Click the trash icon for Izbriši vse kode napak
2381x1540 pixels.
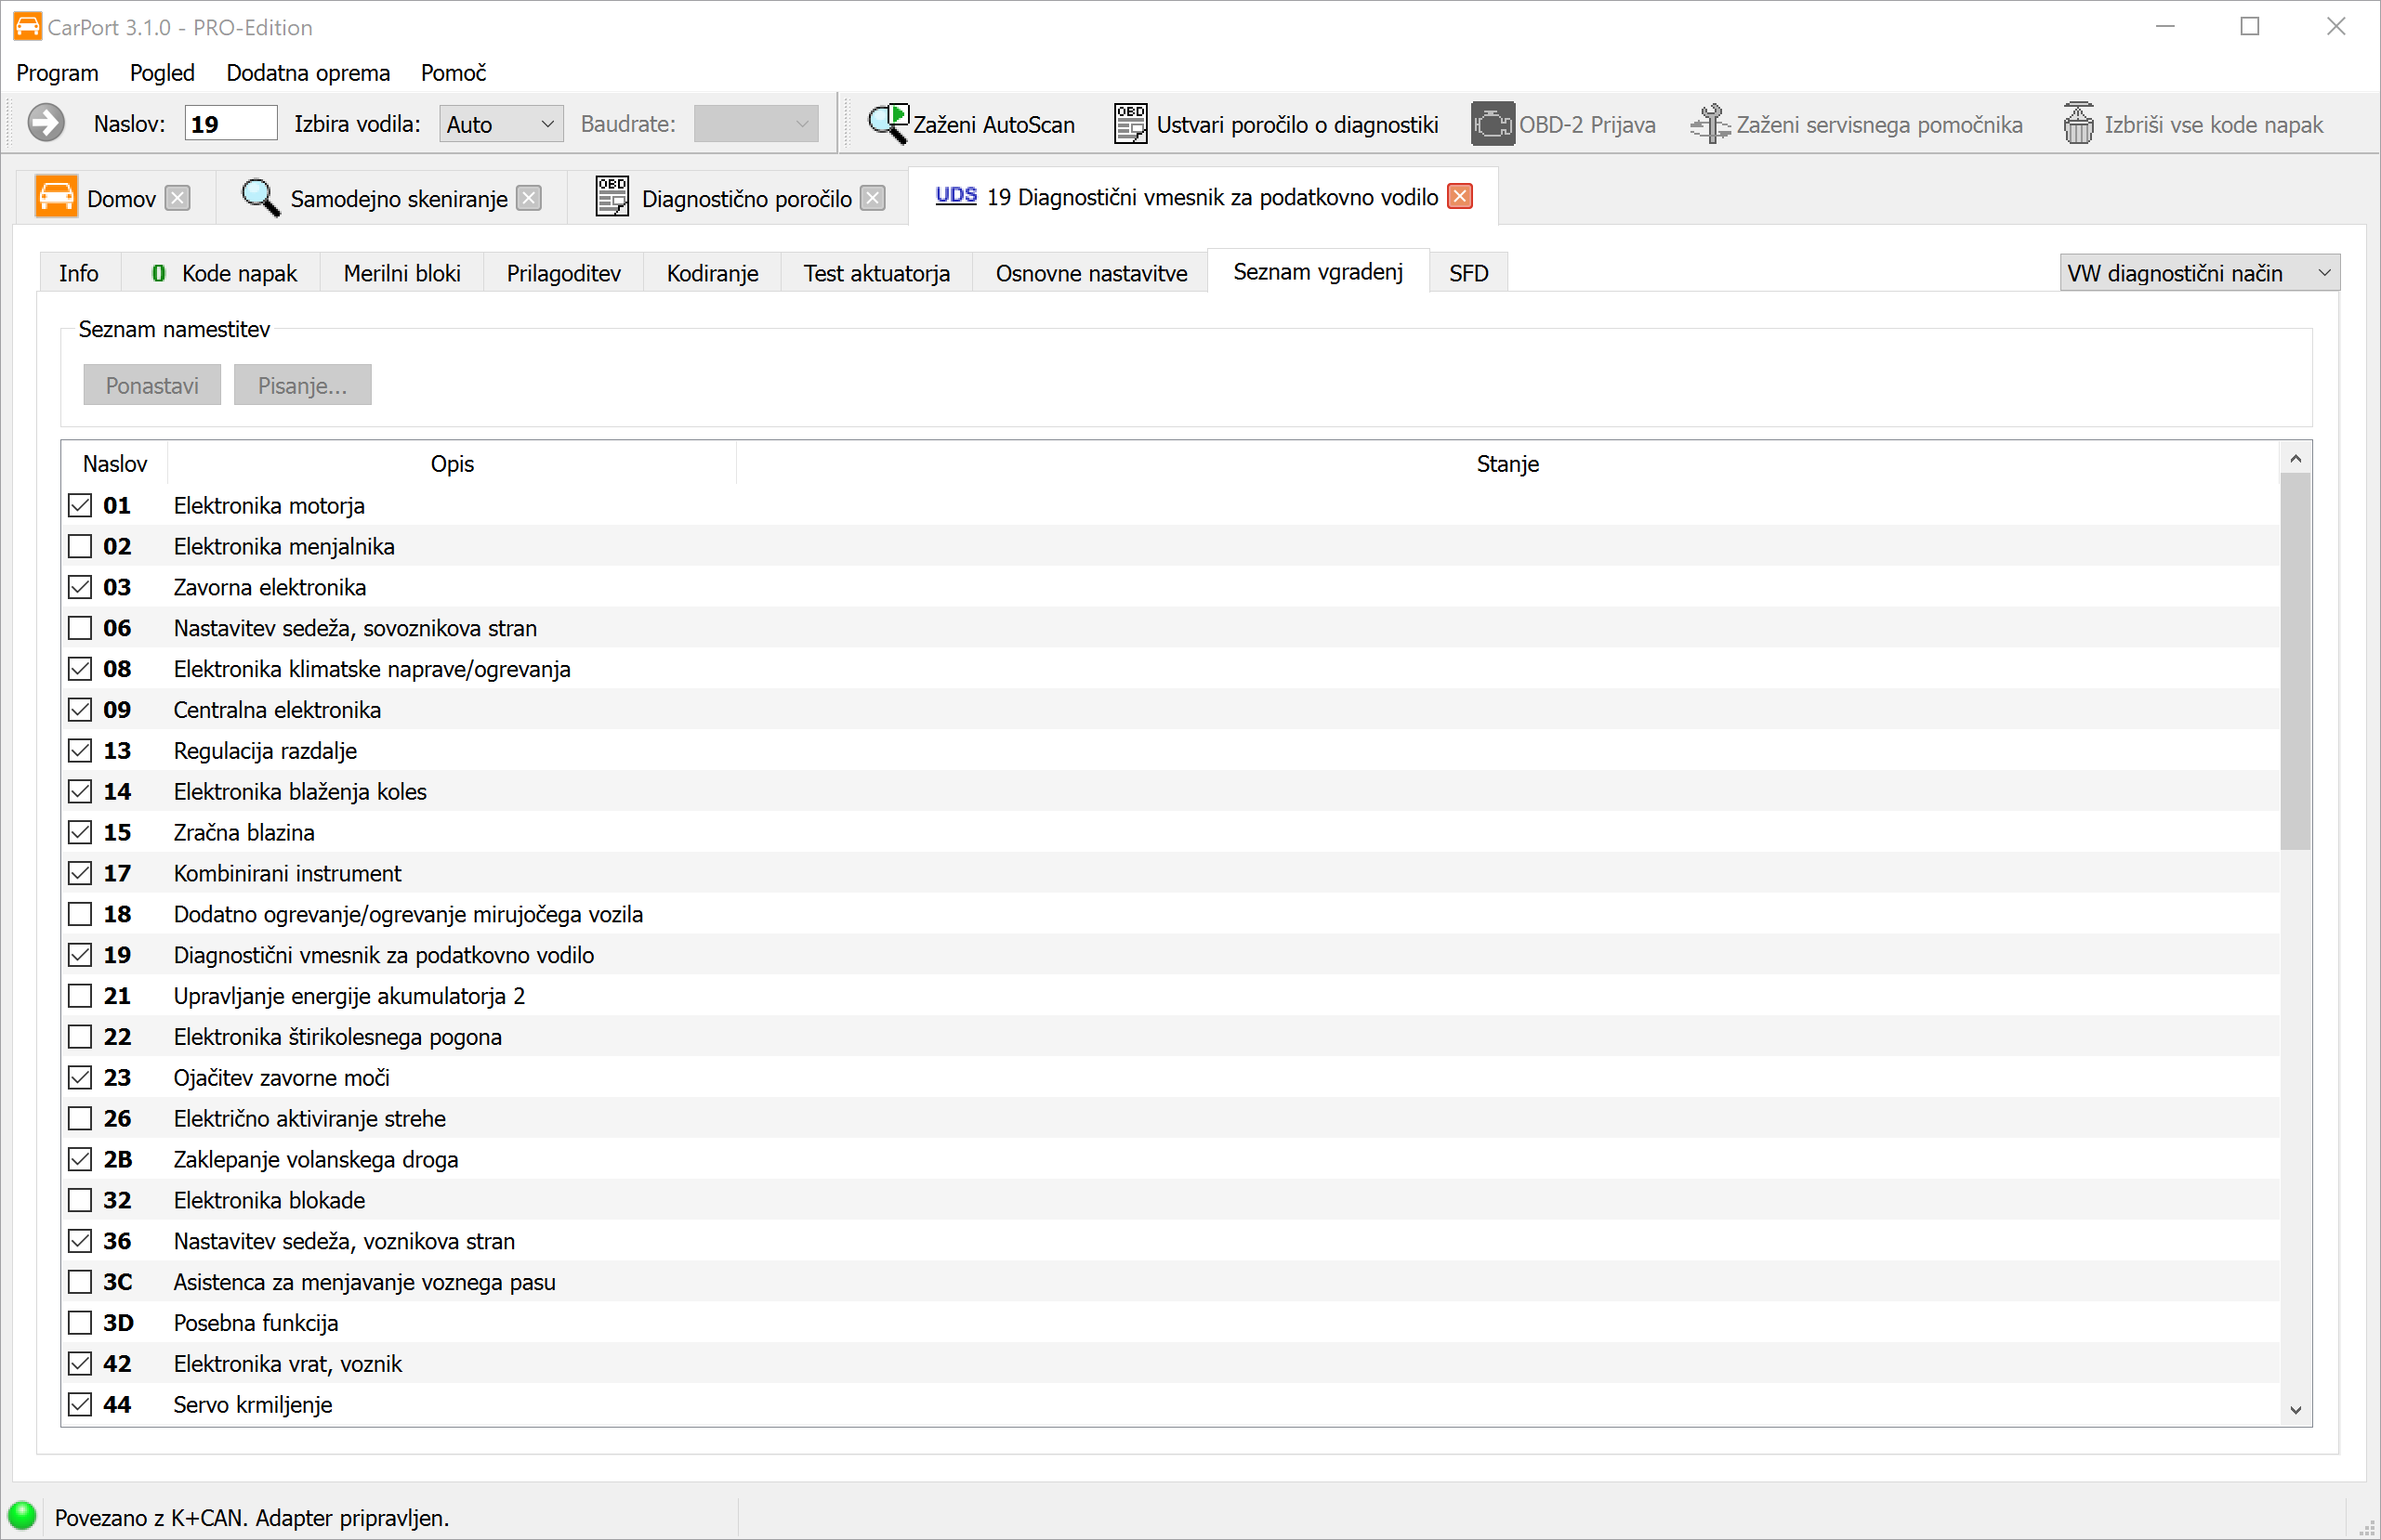pyautogui.click(x=2078, y=124)
